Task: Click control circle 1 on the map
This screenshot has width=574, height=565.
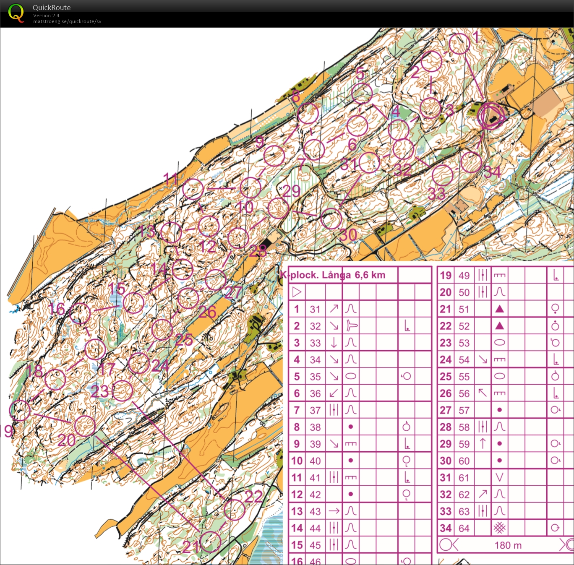Action: (x=459, y=44)
